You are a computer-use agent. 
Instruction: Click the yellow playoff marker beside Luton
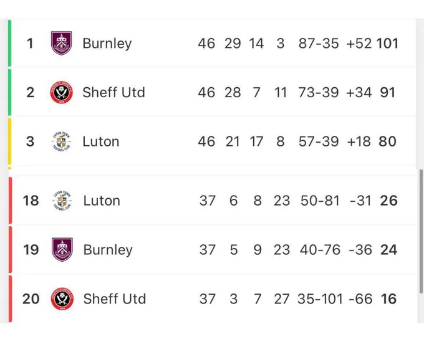[x=10, y=141]
